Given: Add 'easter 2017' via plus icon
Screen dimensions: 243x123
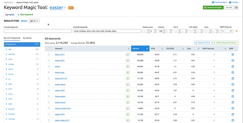Looking at the screenshot, I should pos(128,54).
